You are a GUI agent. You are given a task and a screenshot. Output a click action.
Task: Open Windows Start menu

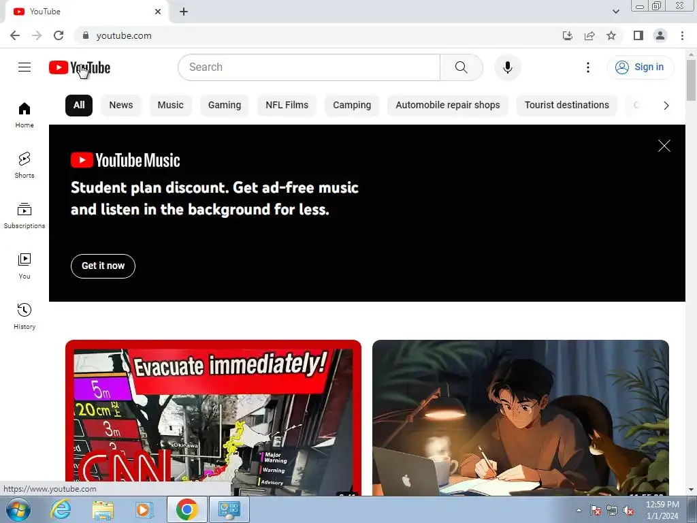tap(18, 509)
